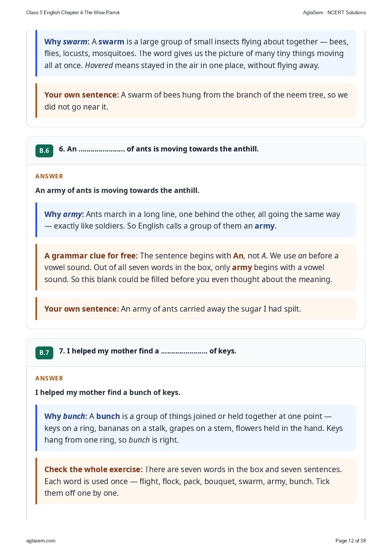The height and width of the screenshot is (554, 392).
Task: Click the 'Check the whole exercise' note
Action: [196, 481]
